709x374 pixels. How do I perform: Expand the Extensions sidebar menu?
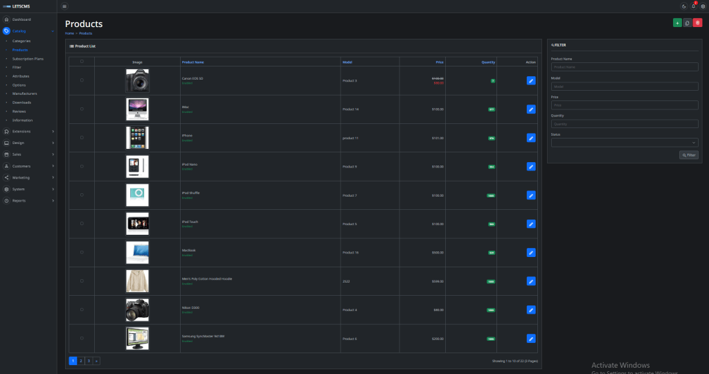28,131
